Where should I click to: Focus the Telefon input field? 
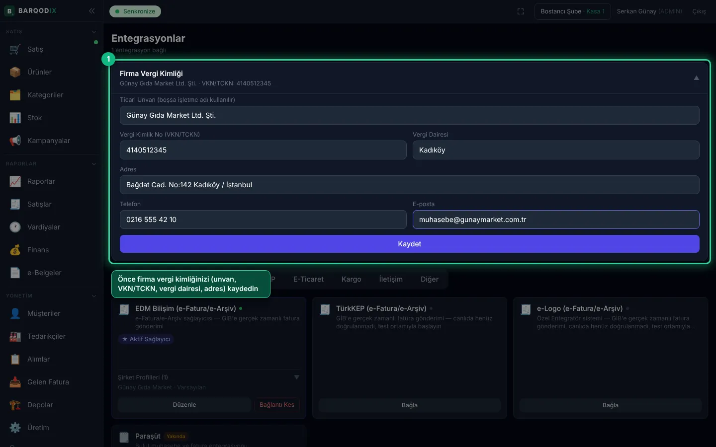tap(263, 220)
